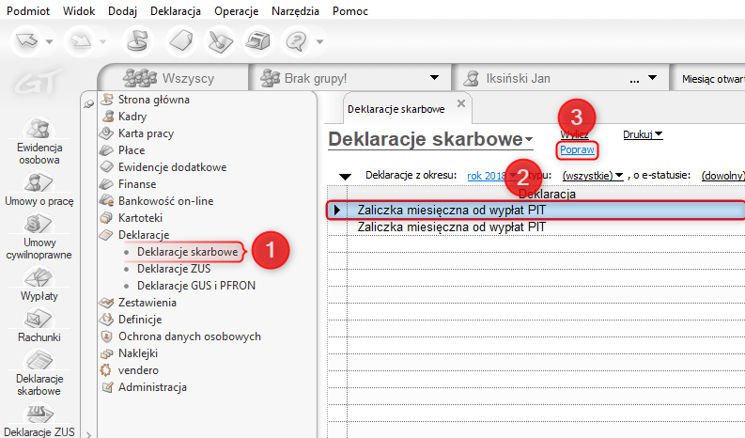Click the back navigation arrow icon
This screenshot has width=745, height=438.
[26, 41]
